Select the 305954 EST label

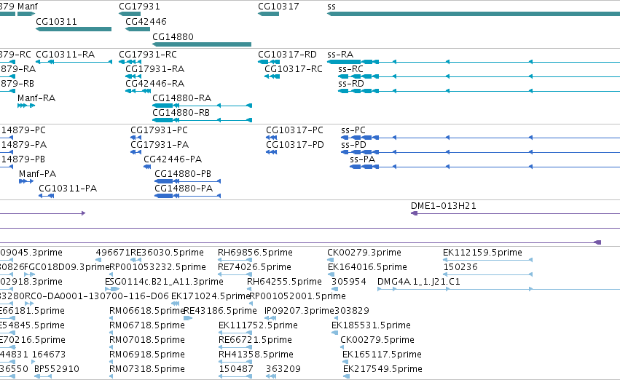click(x=349, y=282)
